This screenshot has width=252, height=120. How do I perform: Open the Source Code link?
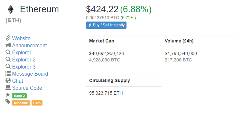tap(27, 88)
